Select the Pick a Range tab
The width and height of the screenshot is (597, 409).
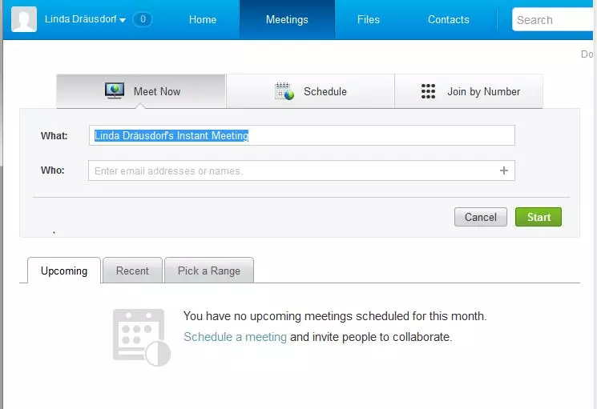tap(209, 271)
